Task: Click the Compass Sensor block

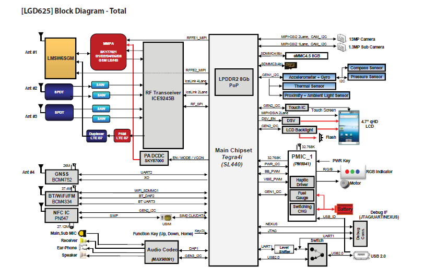Action: (367, 68)
